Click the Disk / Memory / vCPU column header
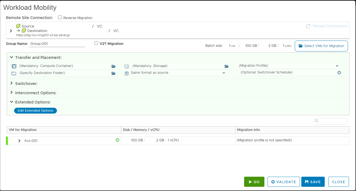The image size is (356, 191). point(178,130)
